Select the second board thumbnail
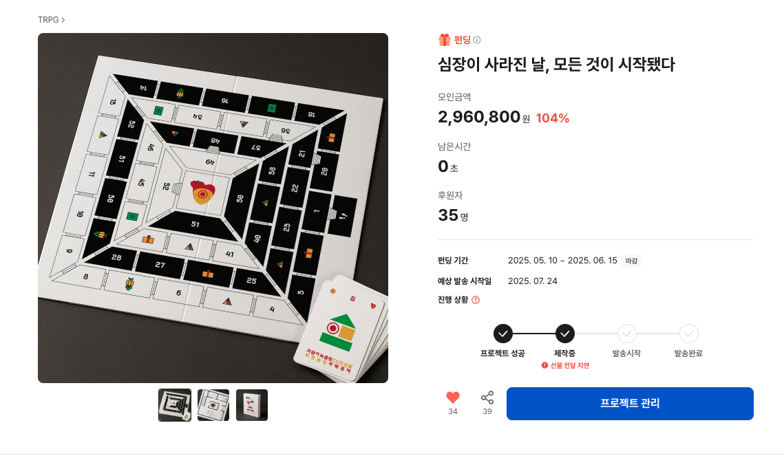 [x=213, y=405]
